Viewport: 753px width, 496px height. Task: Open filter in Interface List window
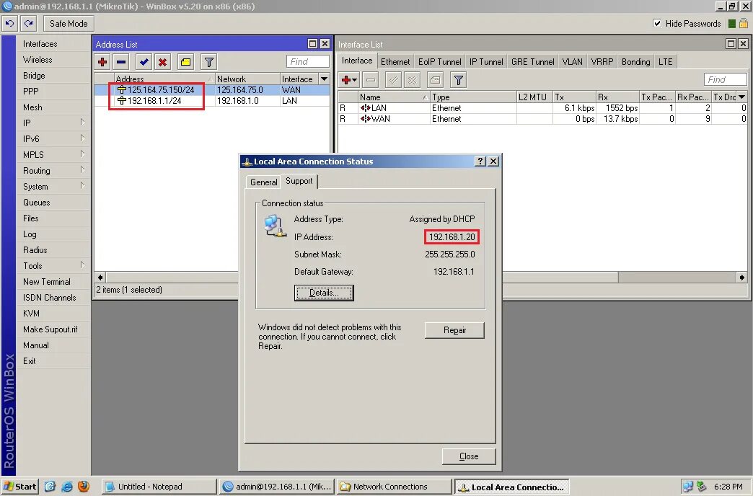click(459, 80)
